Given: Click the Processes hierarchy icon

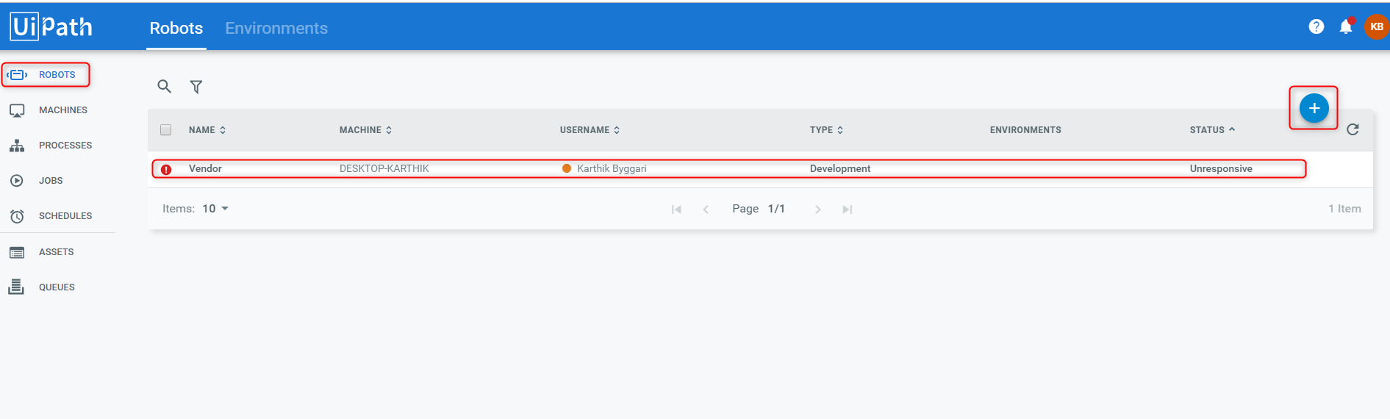Looking at the screenshot, I should point(17,146).
